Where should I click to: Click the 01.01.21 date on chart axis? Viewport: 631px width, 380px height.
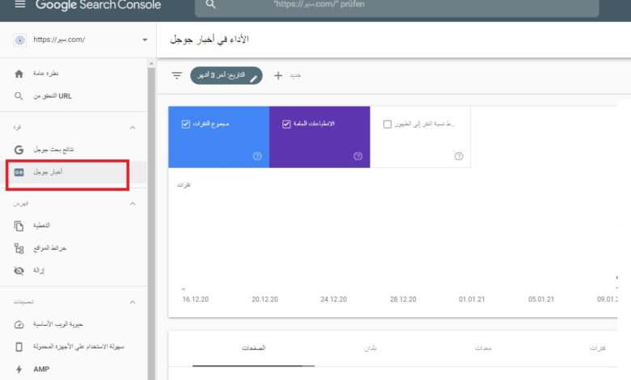click(472, 299)
